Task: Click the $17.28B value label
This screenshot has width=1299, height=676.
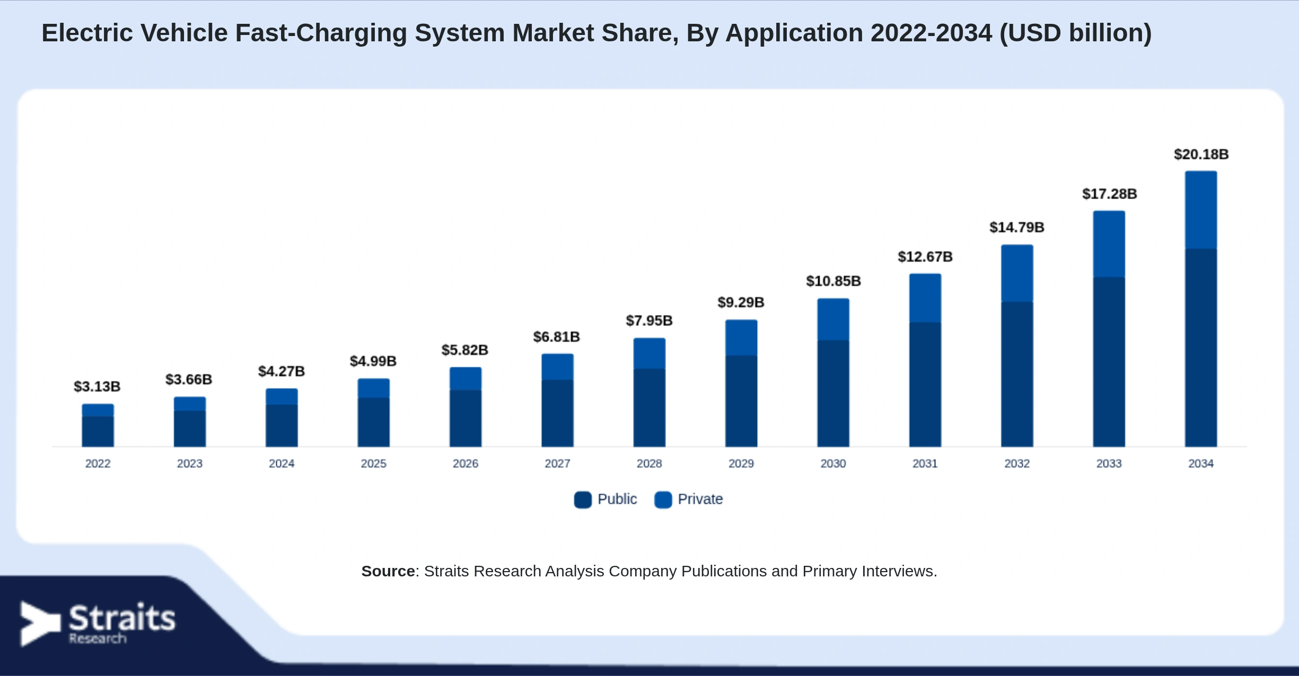Action: [x=1109, y=194]
